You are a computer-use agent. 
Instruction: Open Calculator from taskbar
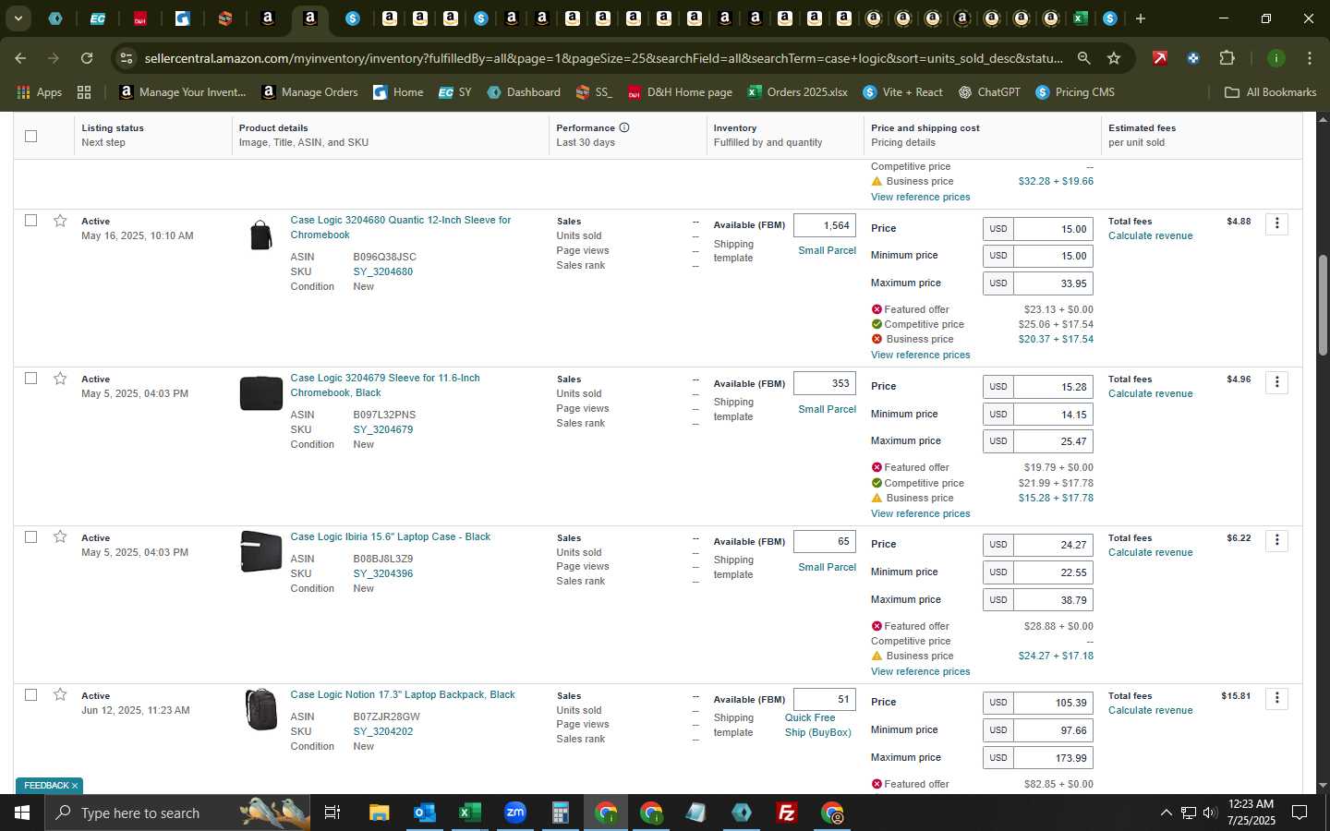coord(560,813)
